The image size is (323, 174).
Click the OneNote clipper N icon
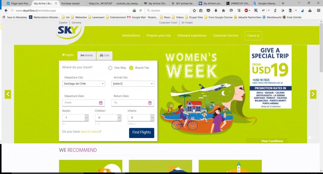click(x=255, y=10)
